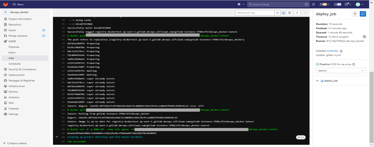The height and width of the screenshot is (147, 374).
Task: Open the Menu hamburger button
Action: click(18, 4)
